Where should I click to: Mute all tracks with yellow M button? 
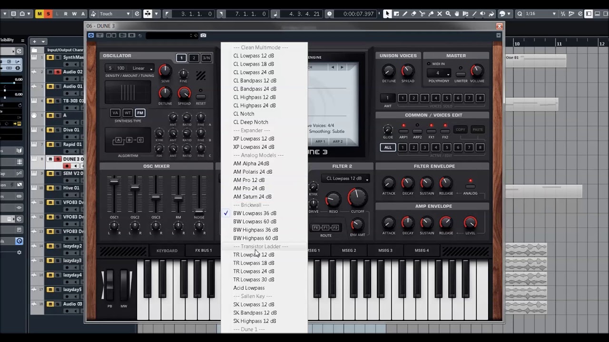[x=39, y=14]
